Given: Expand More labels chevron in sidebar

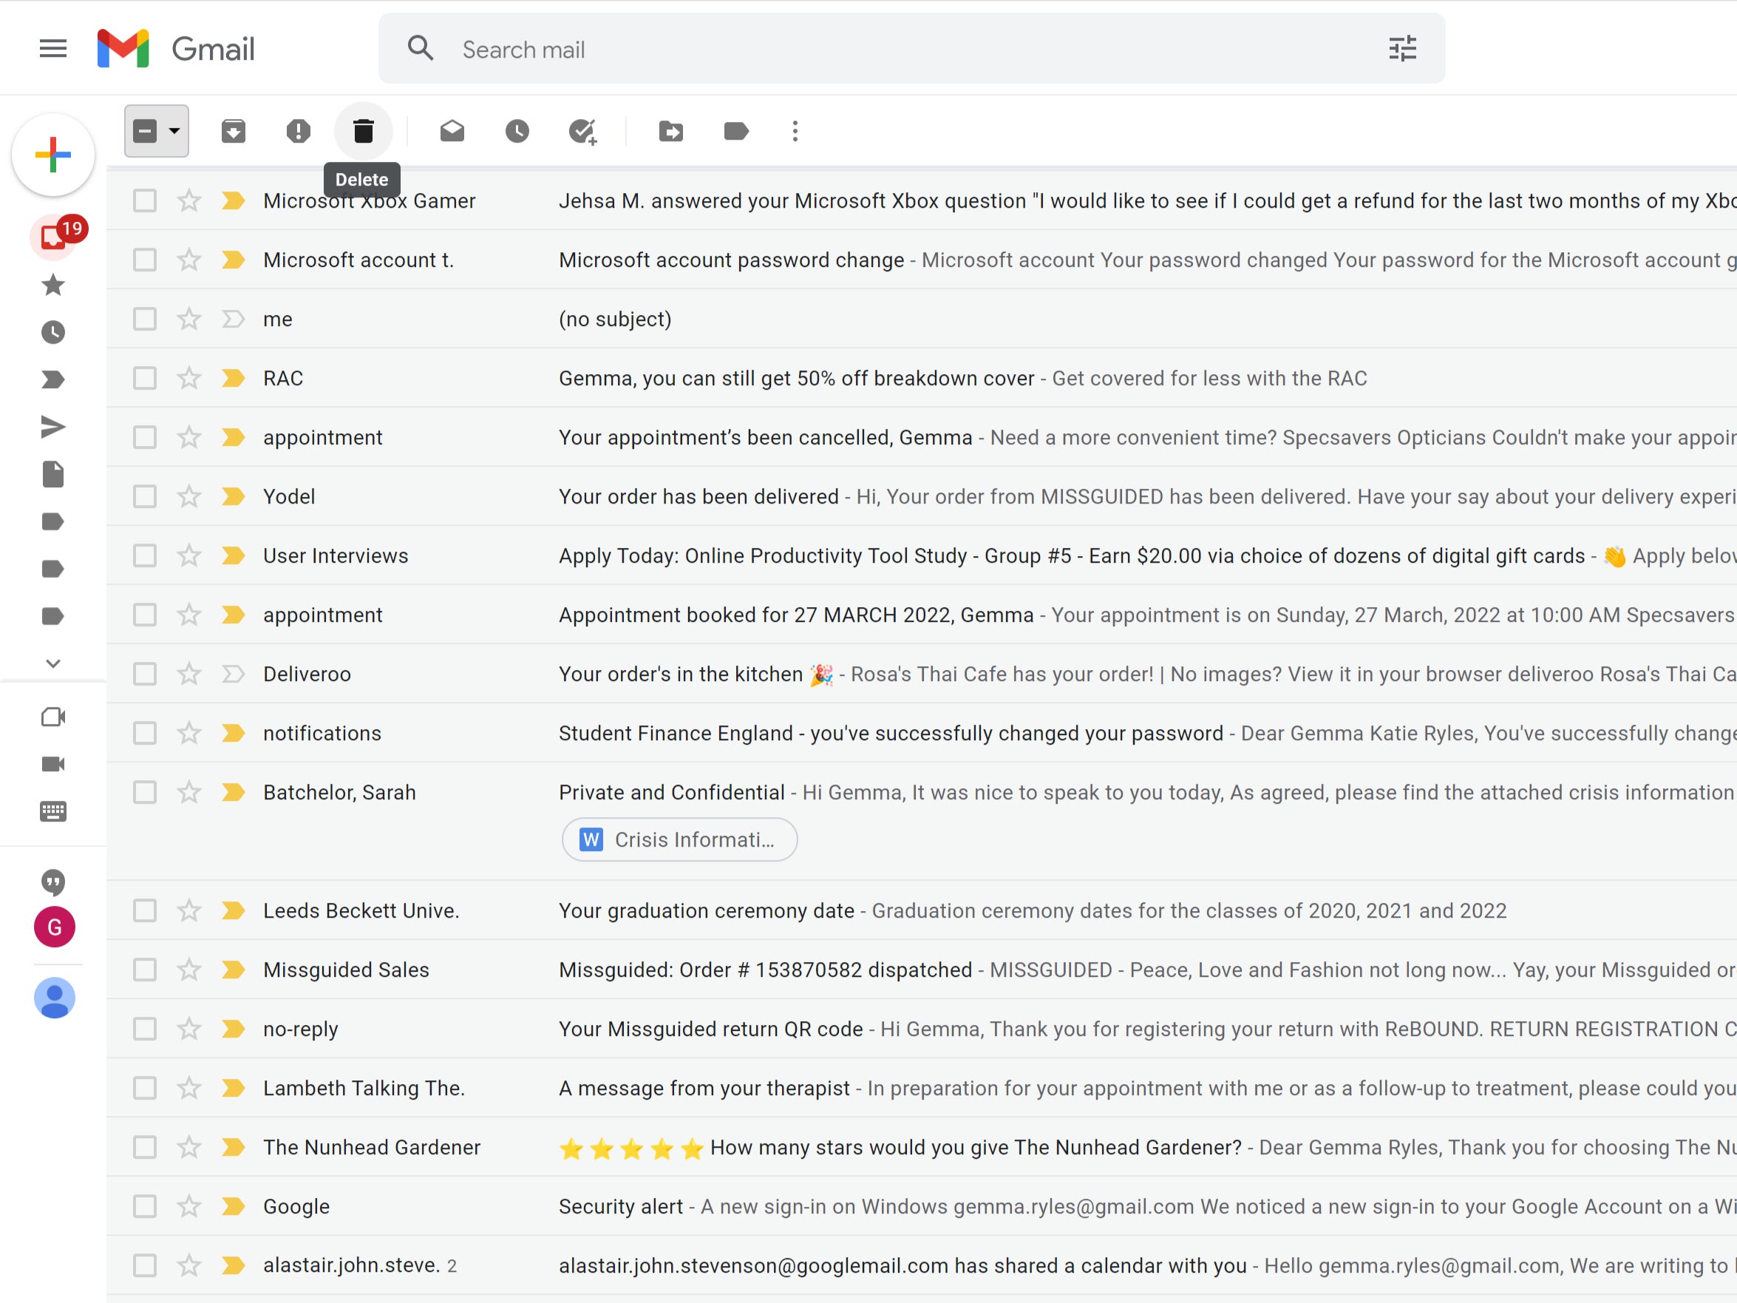Looking at the screenshot, I should pos(52,663).
